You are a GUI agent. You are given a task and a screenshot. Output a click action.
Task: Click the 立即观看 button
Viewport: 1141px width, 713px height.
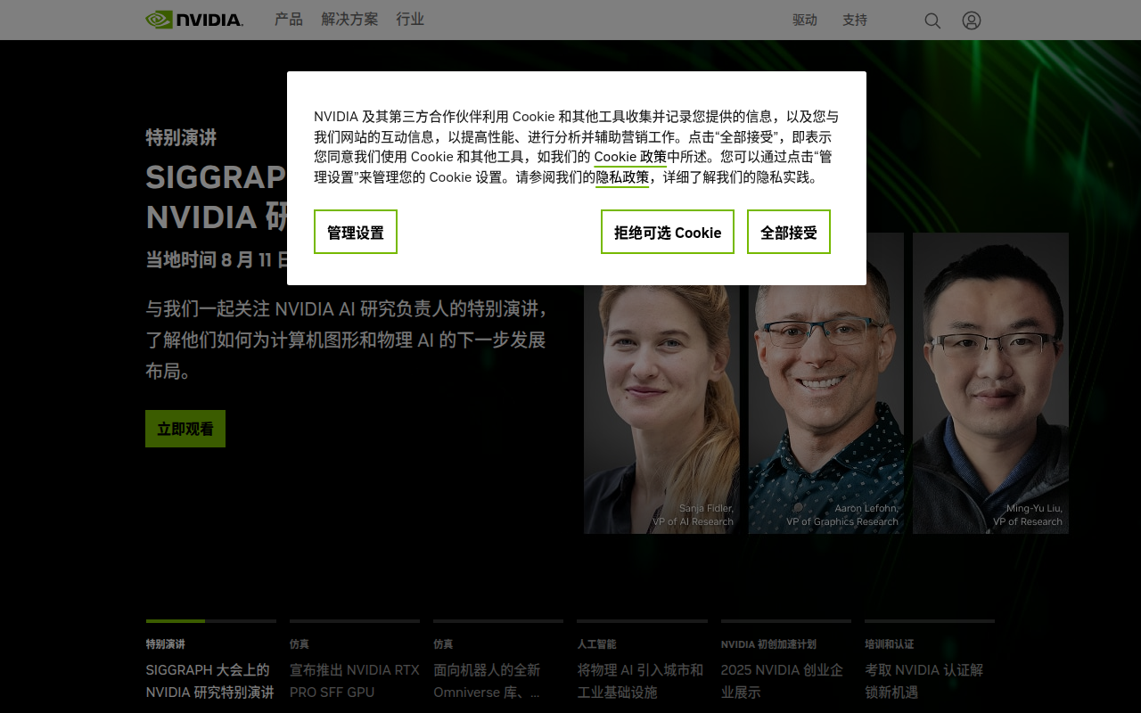point(185,429)
